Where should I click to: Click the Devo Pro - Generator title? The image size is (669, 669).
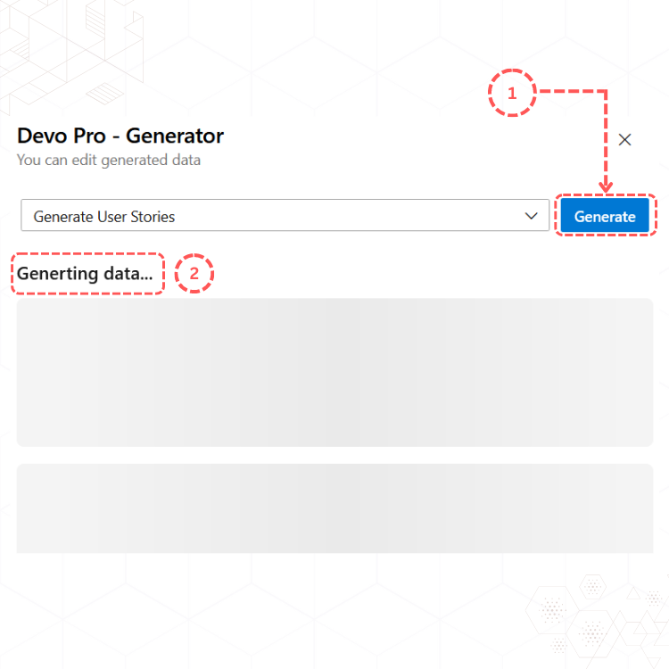[x=120, y=136]
